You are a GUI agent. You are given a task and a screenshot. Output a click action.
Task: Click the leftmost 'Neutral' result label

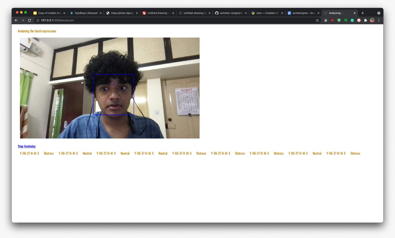tap(87, 153)
